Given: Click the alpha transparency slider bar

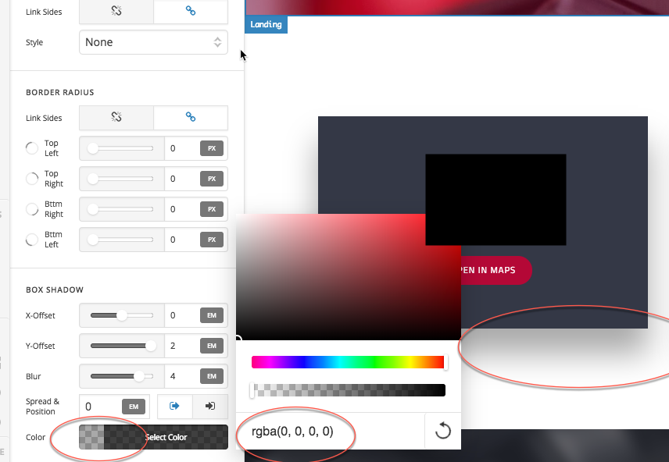Looking at the screenshot, I should pyautogui.click(x=348, y=390).
